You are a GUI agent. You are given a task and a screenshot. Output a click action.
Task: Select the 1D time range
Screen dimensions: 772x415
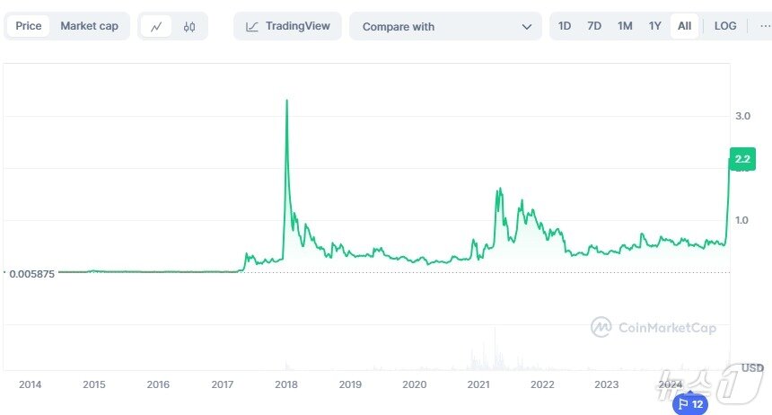(x=565, y=26)
